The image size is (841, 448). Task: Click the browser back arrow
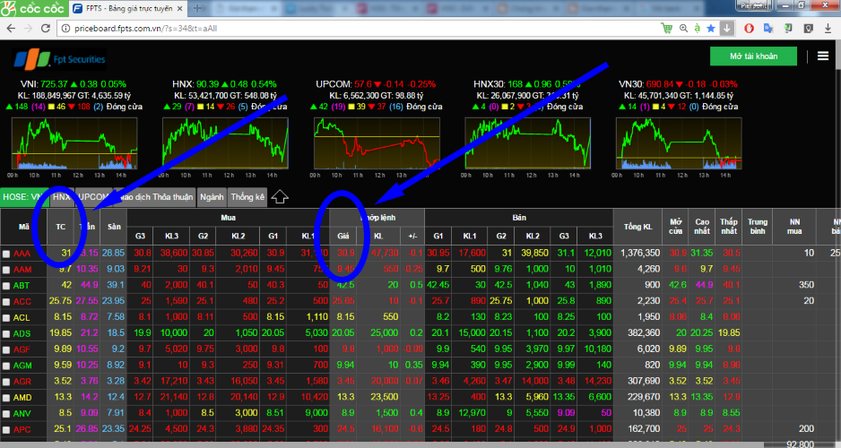(11, 29)
